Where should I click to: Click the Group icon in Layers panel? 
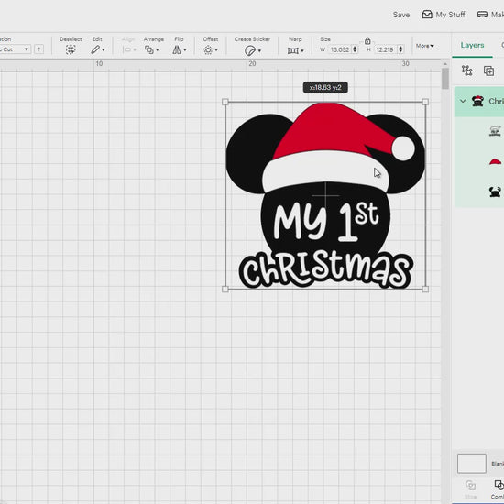tap(466, 71)
